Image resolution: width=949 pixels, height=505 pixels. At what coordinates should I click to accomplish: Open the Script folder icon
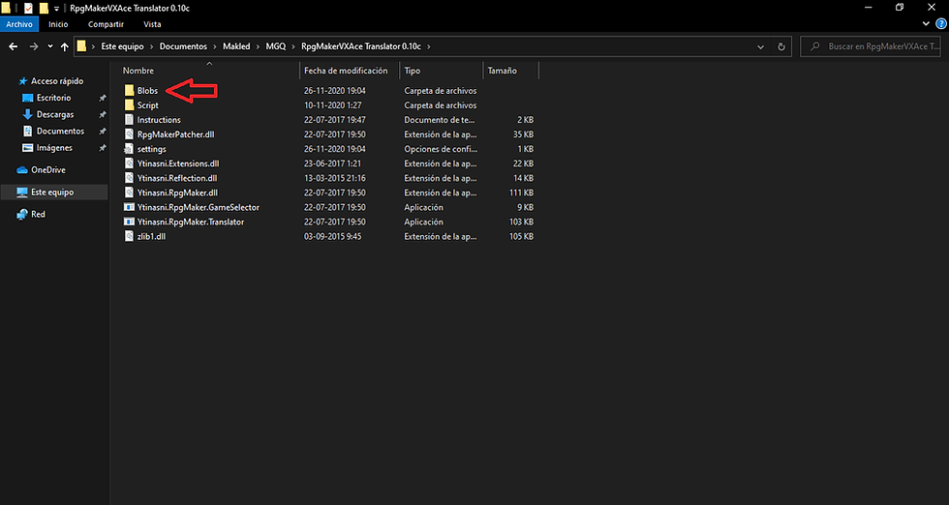129,105
